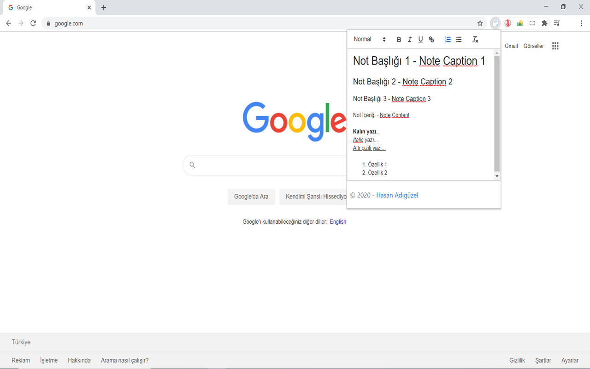
Task: Click the Google'da Ara button
Action: pos(251,196)
